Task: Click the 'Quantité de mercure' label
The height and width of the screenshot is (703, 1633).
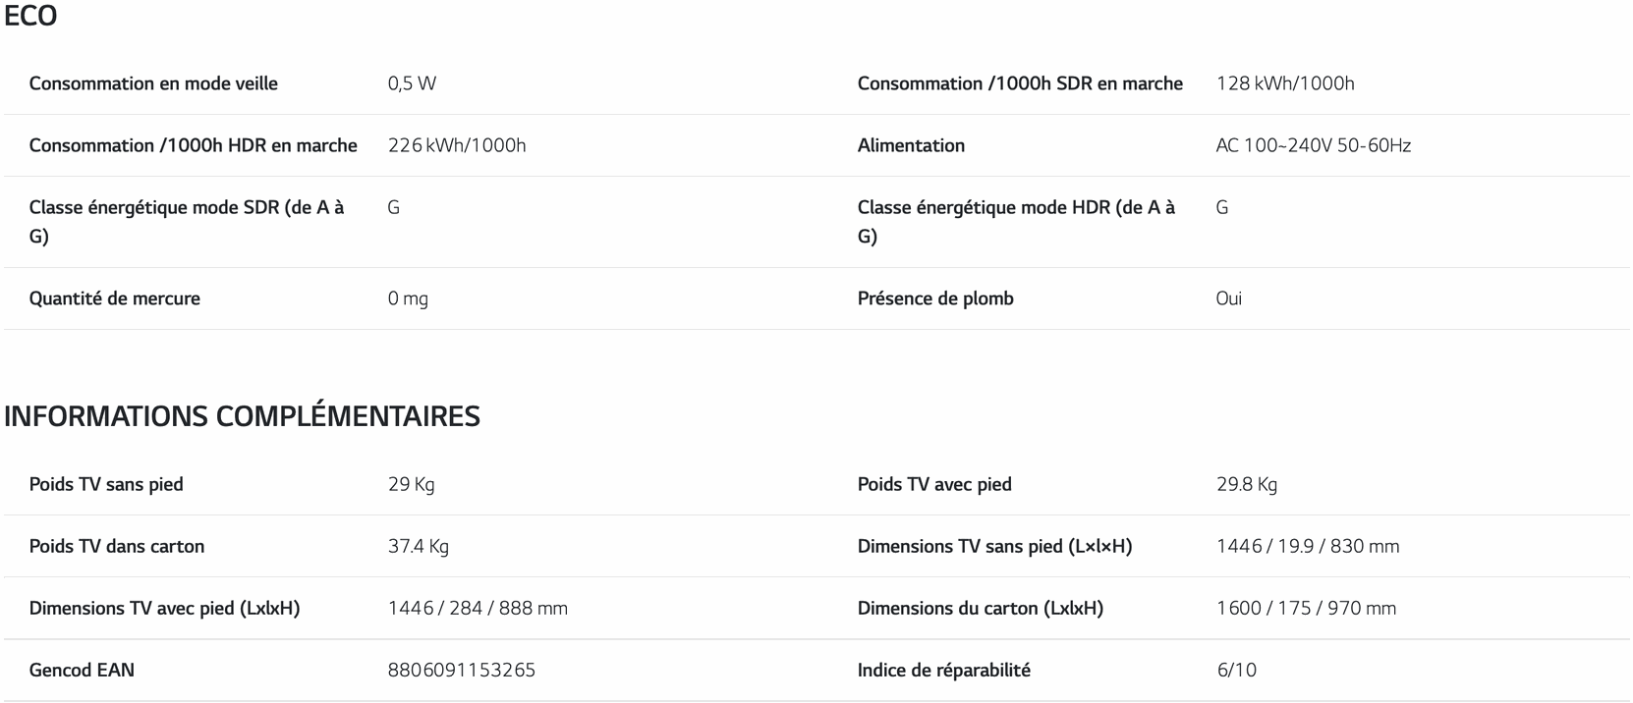Action: point(115,298)
